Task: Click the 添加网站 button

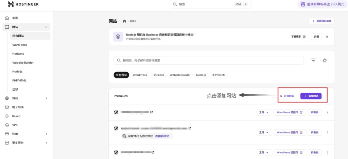Action: pyautogui.click(x=311, y=96)
